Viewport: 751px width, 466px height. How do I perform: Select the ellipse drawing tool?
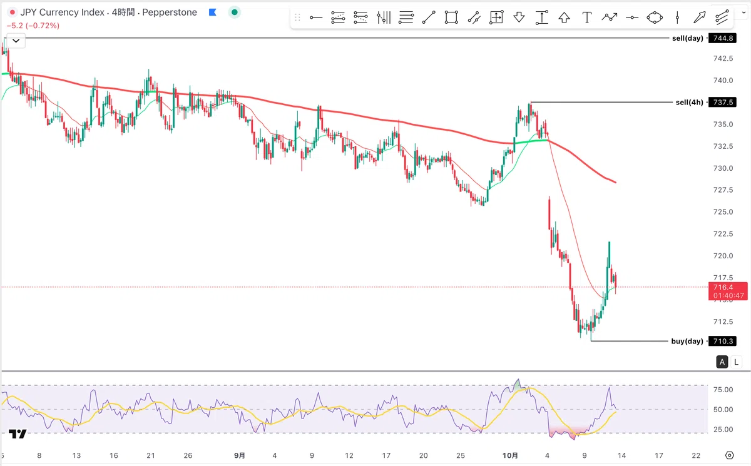pos(655,18)
